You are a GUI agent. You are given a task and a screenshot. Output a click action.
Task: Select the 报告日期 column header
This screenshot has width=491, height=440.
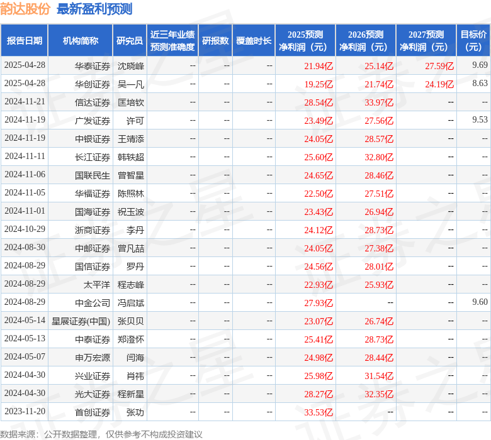click(x=25, y=41)
